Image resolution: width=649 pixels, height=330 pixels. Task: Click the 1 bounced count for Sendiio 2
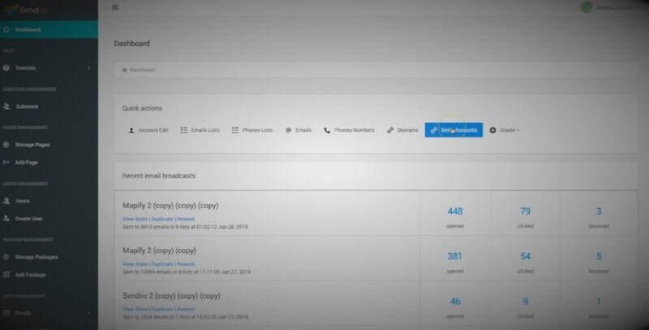pyautogui.click(x=599, y=302)
